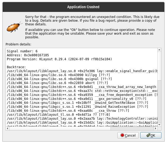Click the 'Address: 0x3e800167105' line
The image size is (167, 144).
pyautogui.click(x=28, y=55)
